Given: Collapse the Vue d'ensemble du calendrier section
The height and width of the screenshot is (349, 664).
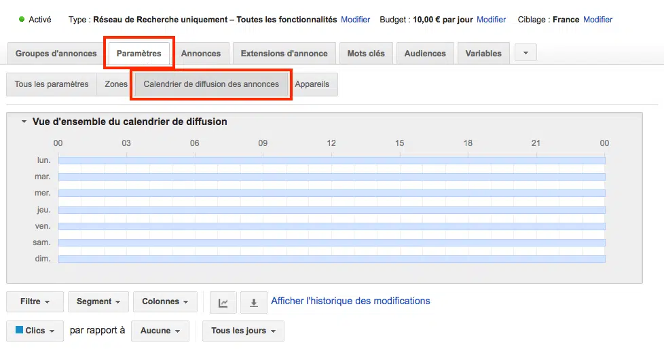Looking at the screenshot, I should pyautogui.click(x=24, y=122).
